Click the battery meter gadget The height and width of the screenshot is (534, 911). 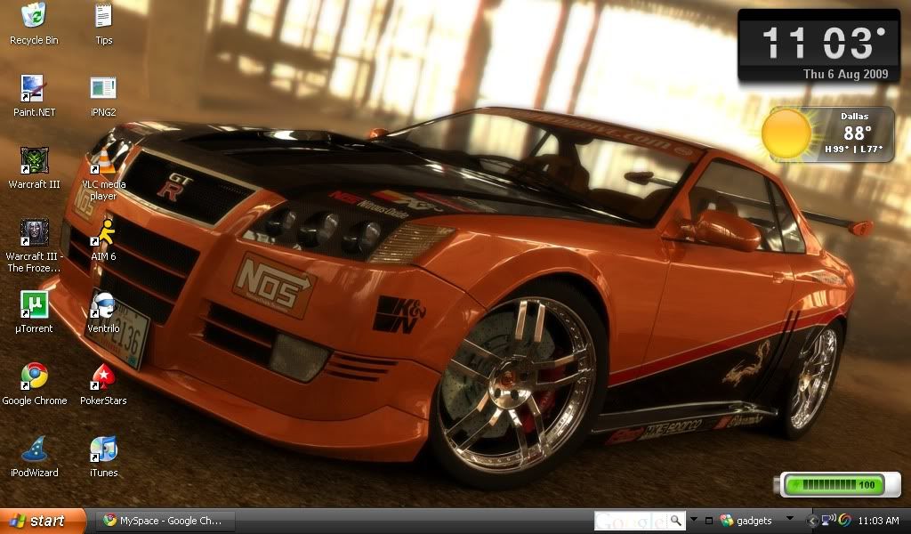click(837, 484)
